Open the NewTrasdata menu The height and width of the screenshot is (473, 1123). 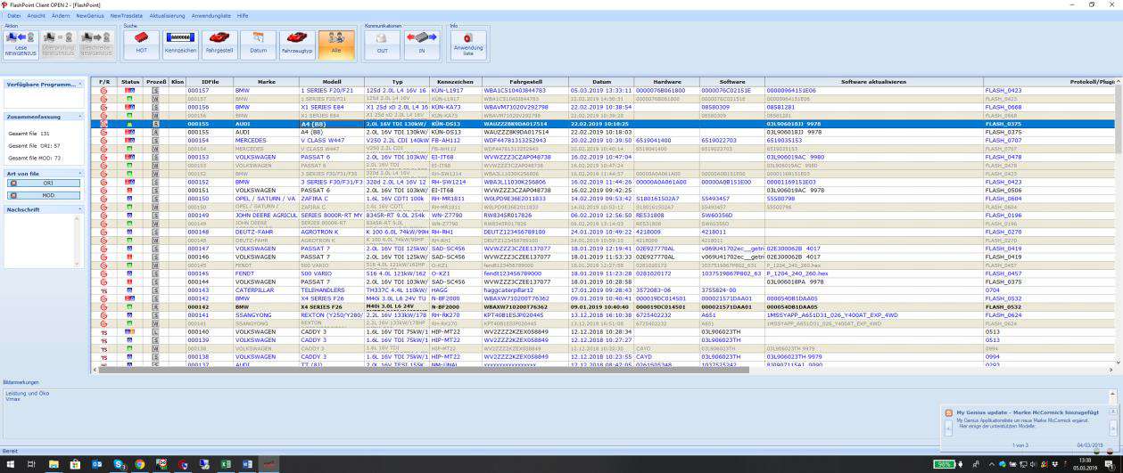pos(127,17)
